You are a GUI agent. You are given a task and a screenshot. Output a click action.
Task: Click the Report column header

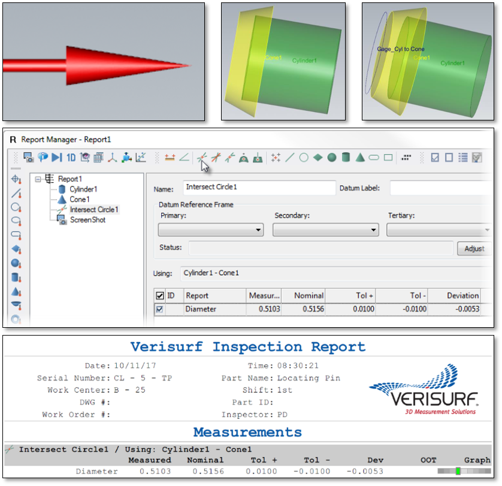click(215, 295)
